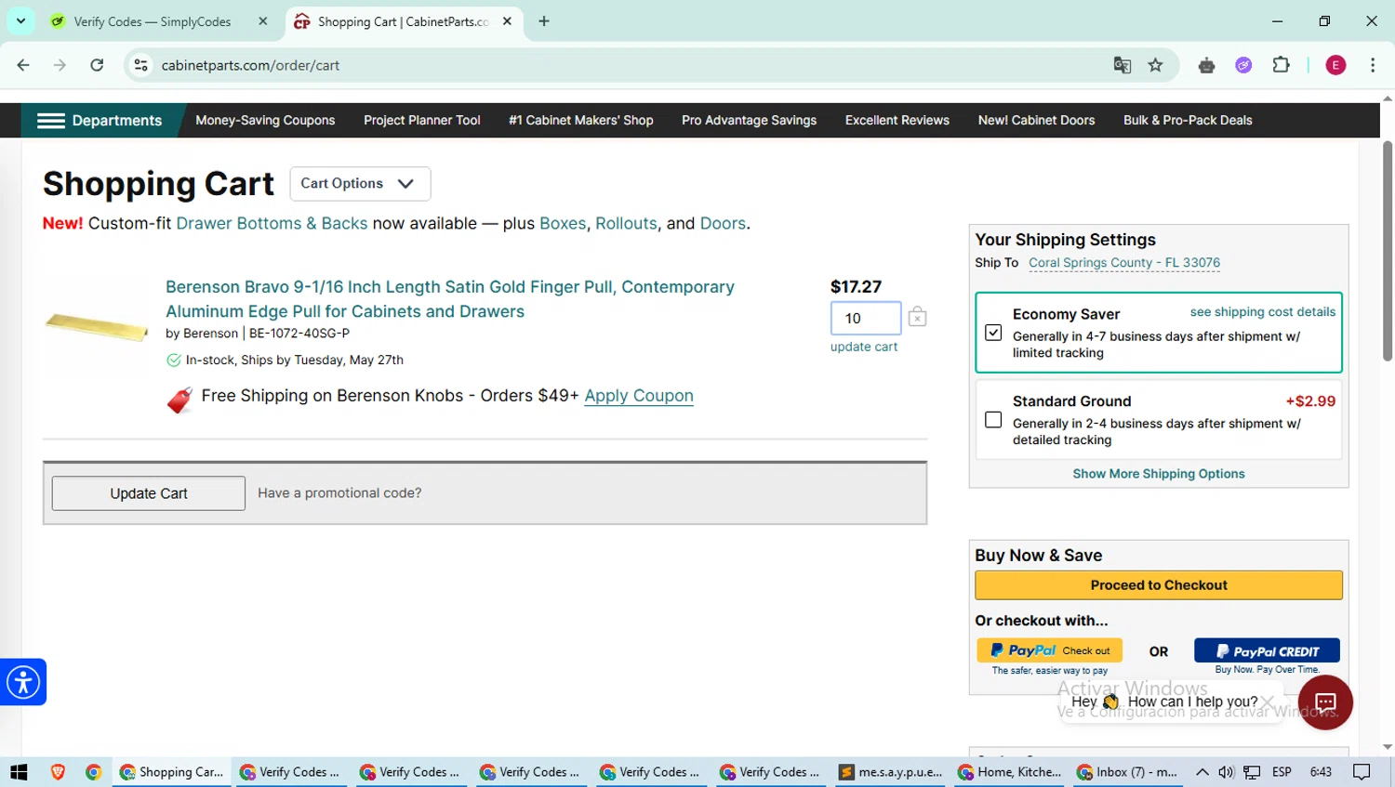The width and height of the screenshot is (1395, 787).
Task: Open the 'Home, Kitche...' taskbar window
Action: point(1009,772)
